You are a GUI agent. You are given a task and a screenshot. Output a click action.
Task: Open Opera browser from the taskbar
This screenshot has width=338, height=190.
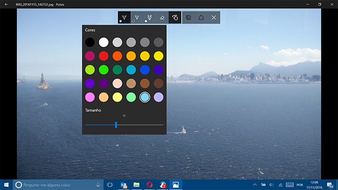pos(150,185)
